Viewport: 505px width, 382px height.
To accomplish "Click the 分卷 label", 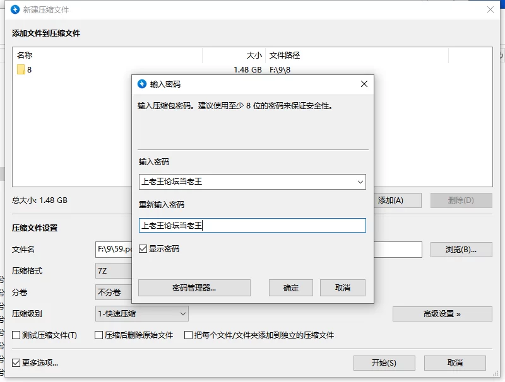I will (x=20, y=292).
